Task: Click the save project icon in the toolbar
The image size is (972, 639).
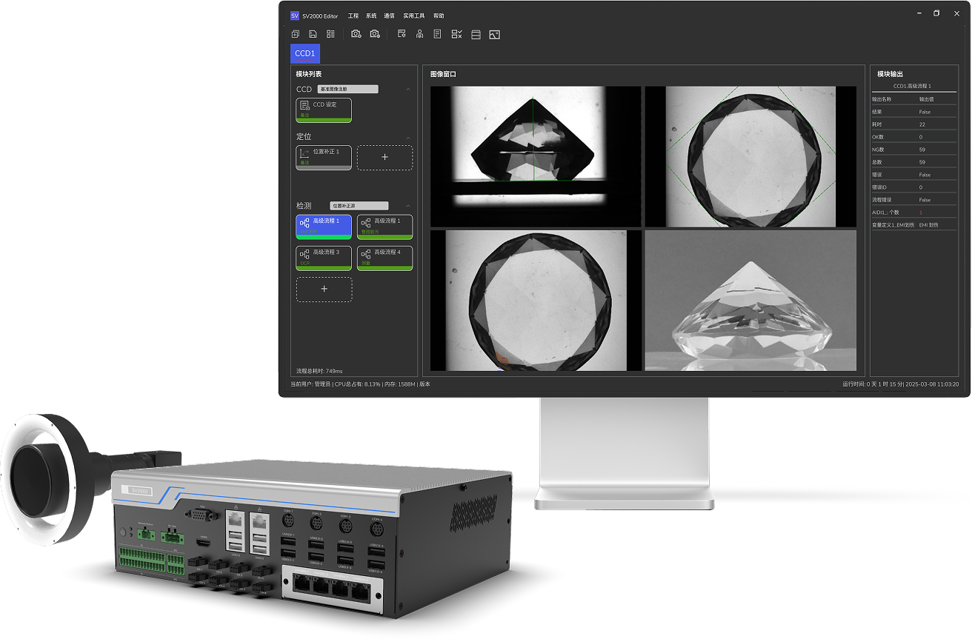Action: [x=313, y=34]
